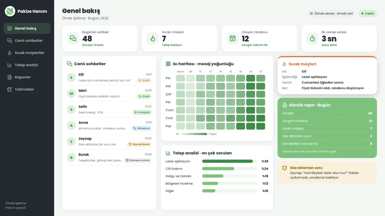Click the Randevu alındı tag on Burak's chat
This screenshot has height=216, width=385.
[x=138, y=160]
